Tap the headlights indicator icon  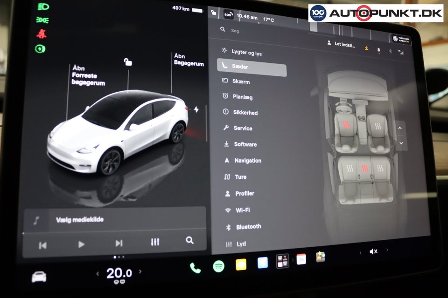pyautogui.click(x=43, y=7)
